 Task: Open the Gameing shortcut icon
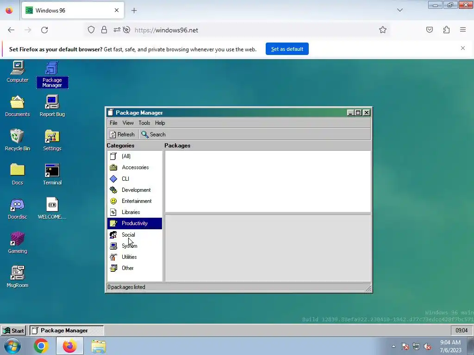coord(18,243)
